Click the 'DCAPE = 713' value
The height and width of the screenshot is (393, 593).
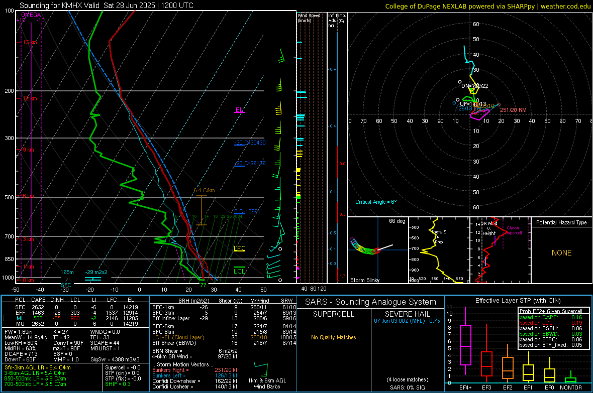click(21, 354)
